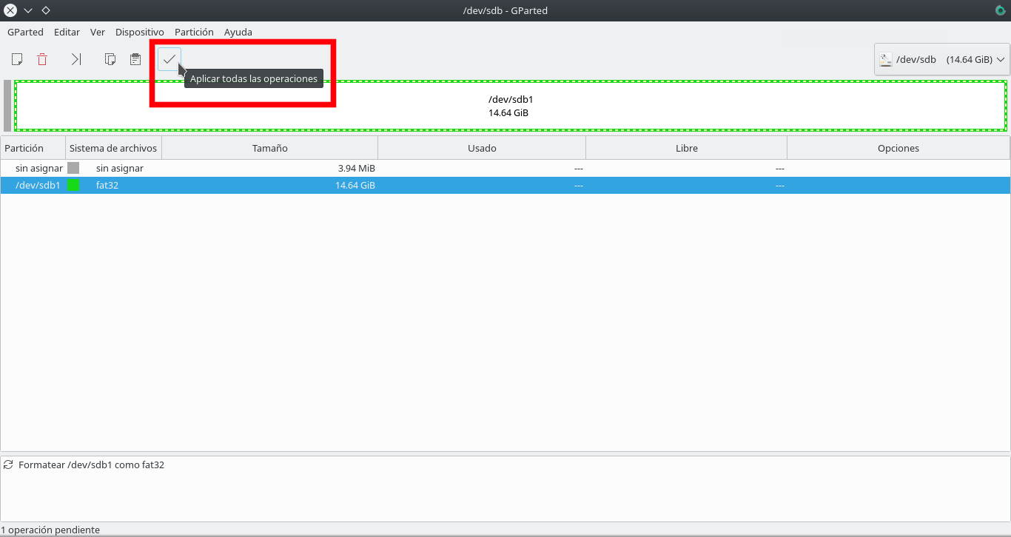Screen dimensions: 1011x537
Task: Open the GParted menu
Action: [x=25, y=33]
